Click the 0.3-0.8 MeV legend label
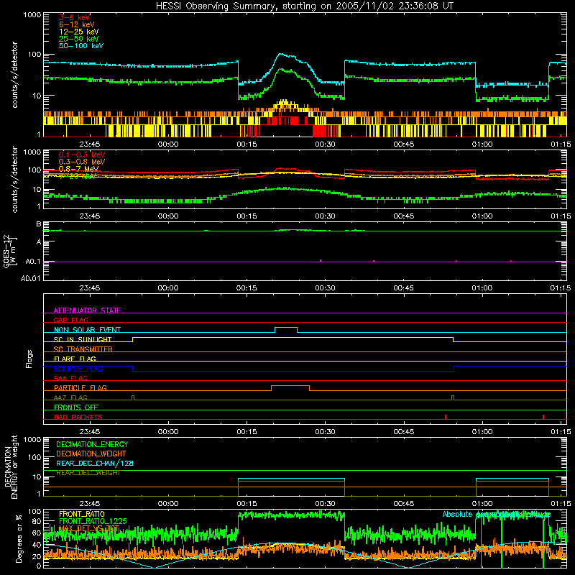The width and height of the screenshot is (575, 575). click(x=82, y=162)
